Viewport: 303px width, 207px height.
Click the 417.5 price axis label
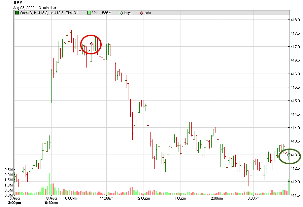coord(295,33)
